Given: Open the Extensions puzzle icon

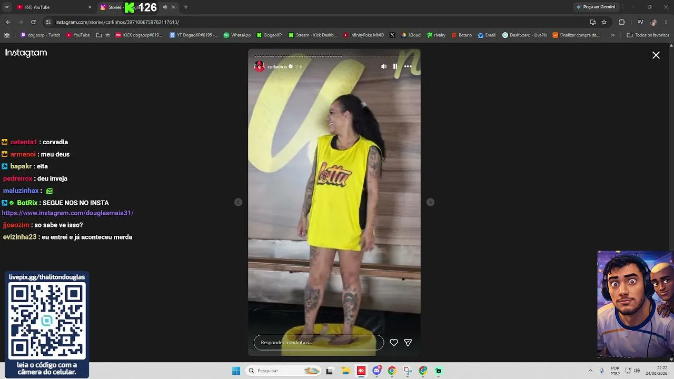Looking at the screenshot, I should coord(622,22).
